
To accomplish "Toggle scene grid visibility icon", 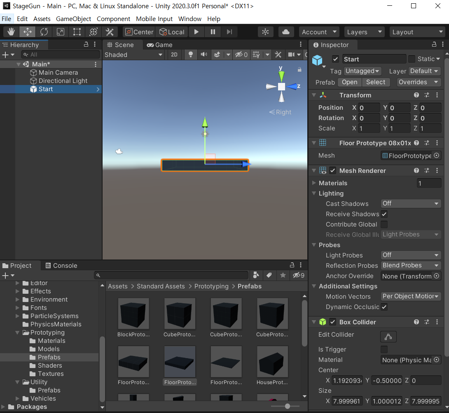I will [x=256, y=54].
